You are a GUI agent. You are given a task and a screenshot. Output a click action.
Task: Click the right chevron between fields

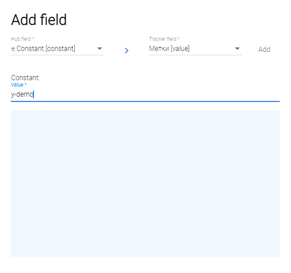tap(127, 50)
